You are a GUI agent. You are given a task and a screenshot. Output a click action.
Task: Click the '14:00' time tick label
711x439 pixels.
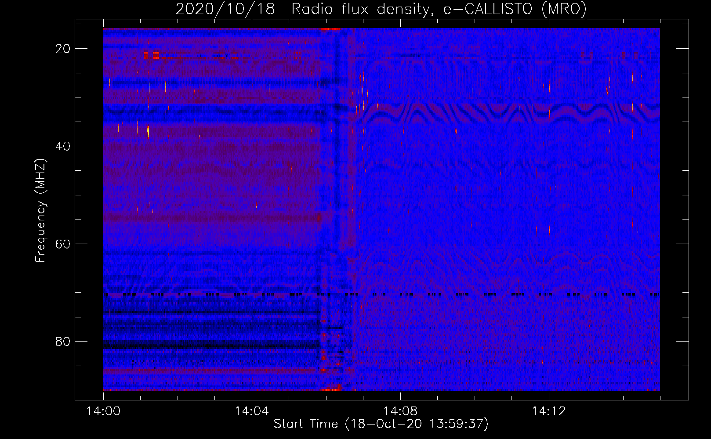(x=103, y=411)
